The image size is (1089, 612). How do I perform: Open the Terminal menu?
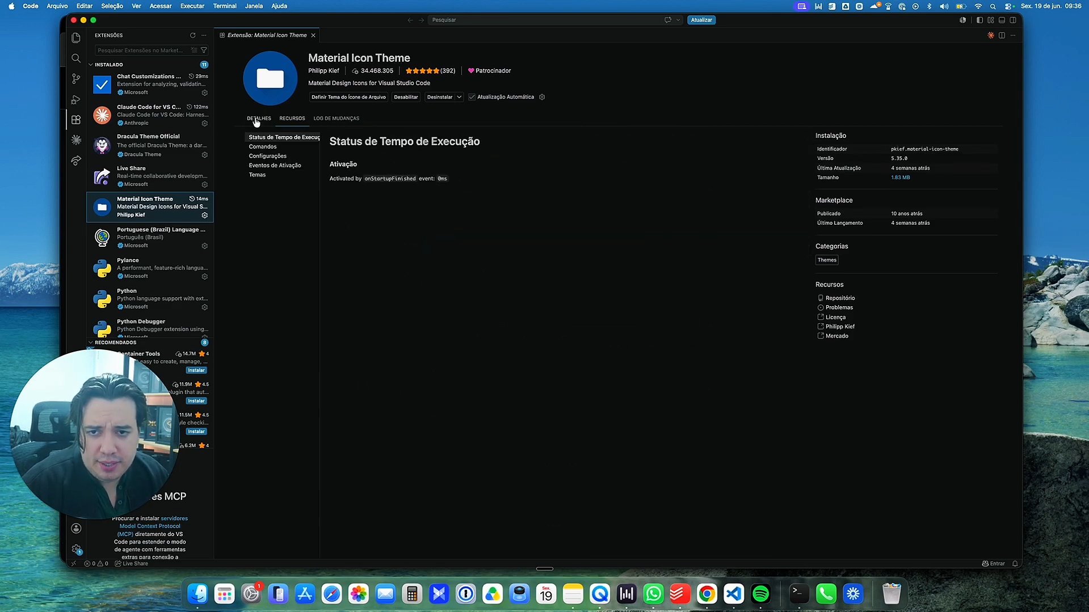point(225,6)
